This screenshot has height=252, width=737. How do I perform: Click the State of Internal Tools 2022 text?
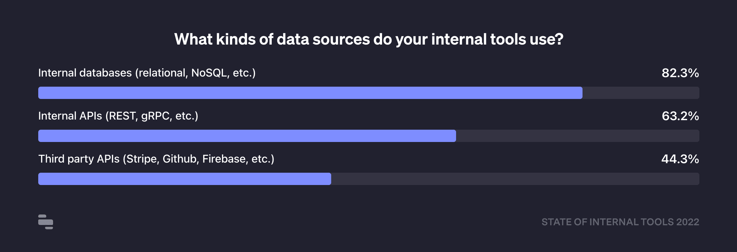pos(620,222)
